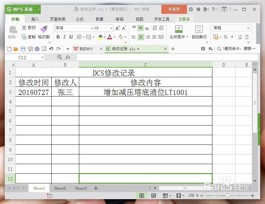Click the fill color bucket icon
Image resolution: width=265 pixels, height=204 pixels.
[x=100, y=37]
